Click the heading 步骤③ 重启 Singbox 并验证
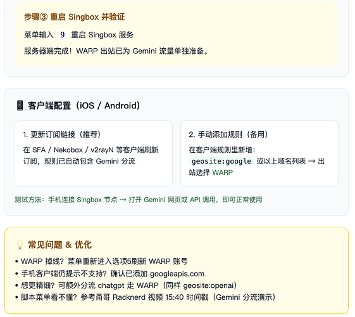 tap(75, 17)
